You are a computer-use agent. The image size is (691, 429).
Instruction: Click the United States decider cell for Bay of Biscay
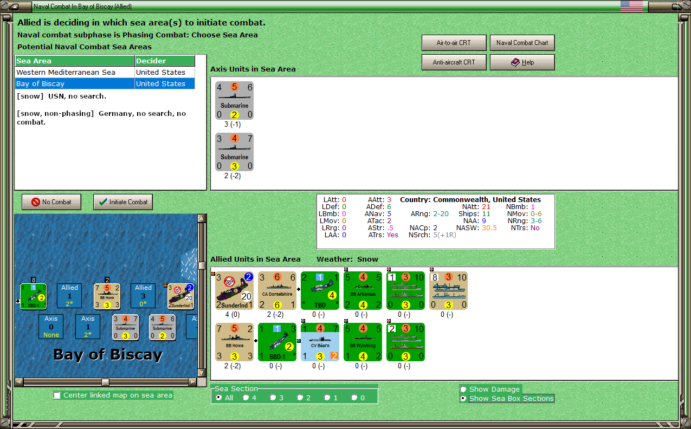[165, 83]
